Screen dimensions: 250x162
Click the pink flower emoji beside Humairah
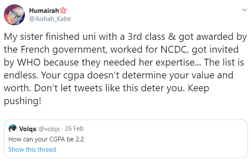point(63,11)
